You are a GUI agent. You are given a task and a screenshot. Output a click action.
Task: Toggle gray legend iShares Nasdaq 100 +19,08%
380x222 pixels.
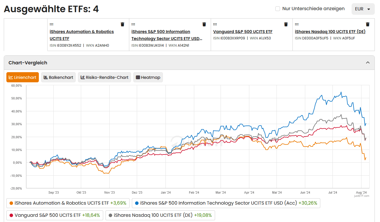(x=160, y=215)
